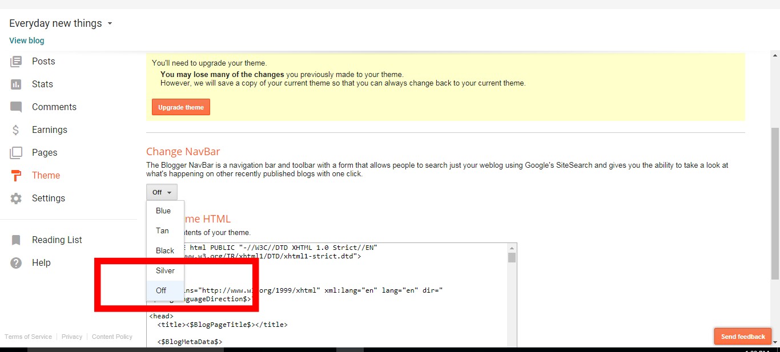Open Comments via its sidebar icon

pyautogui.click(x=17, y=107)
